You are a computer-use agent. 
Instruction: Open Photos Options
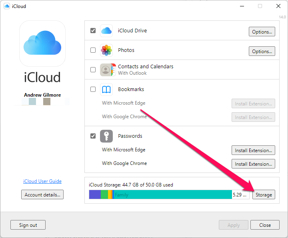click(262, 51)
